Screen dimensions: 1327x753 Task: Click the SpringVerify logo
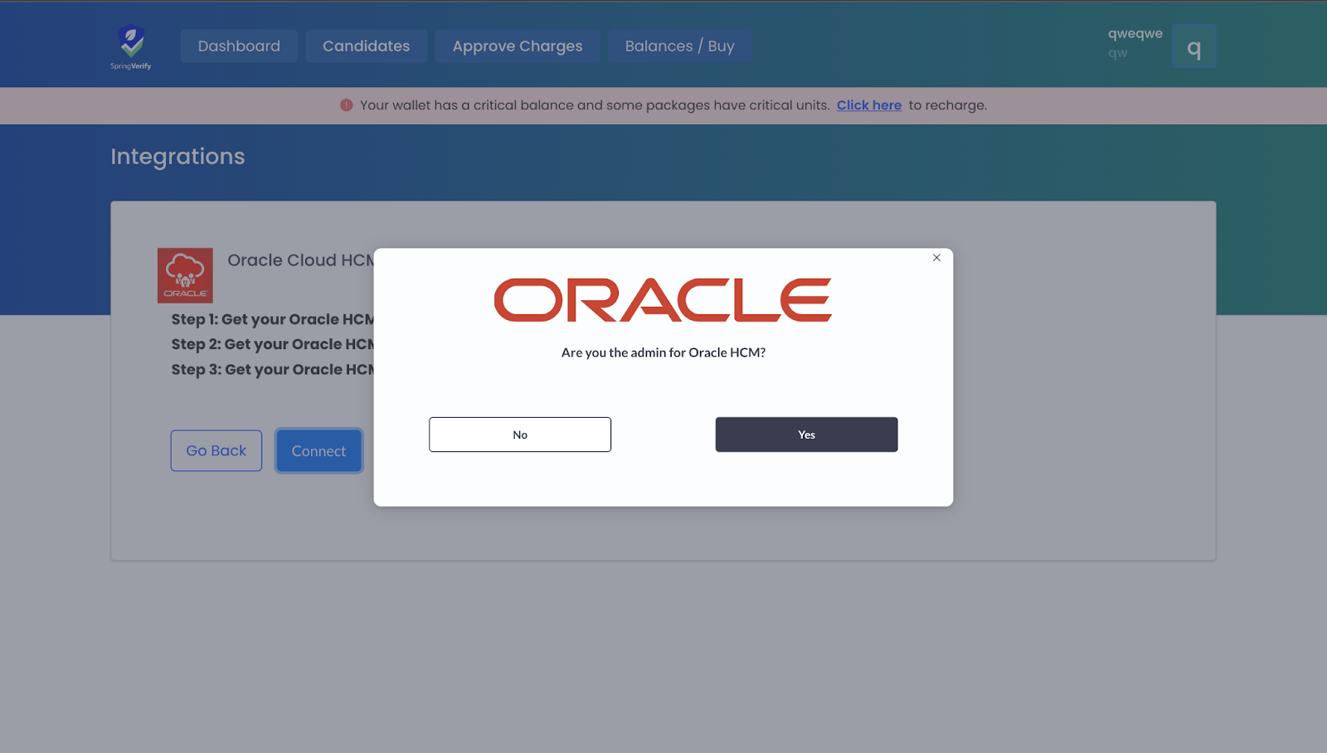tap(131, 47)
